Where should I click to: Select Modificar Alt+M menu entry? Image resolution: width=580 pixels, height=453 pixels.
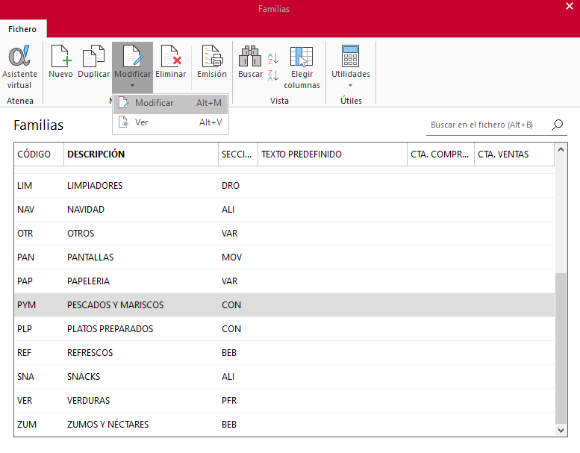pos(170,103)
